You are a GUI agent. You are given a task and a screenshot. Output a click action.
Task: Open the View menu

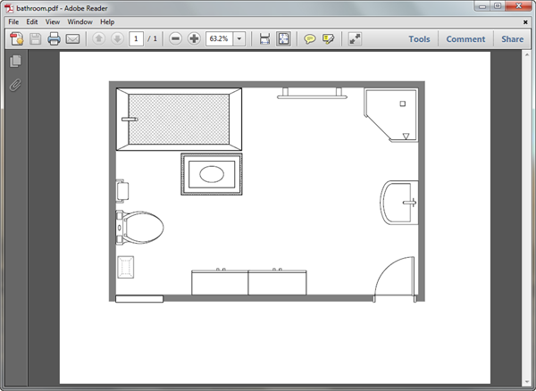tap(53, 21)
